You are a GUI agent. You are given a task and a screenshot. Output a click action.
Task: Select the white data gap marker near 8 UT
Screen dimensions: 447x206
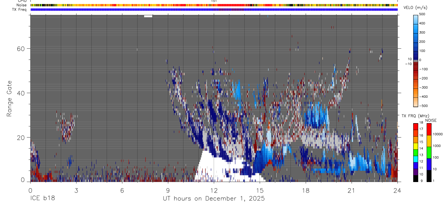pos(148,16)
